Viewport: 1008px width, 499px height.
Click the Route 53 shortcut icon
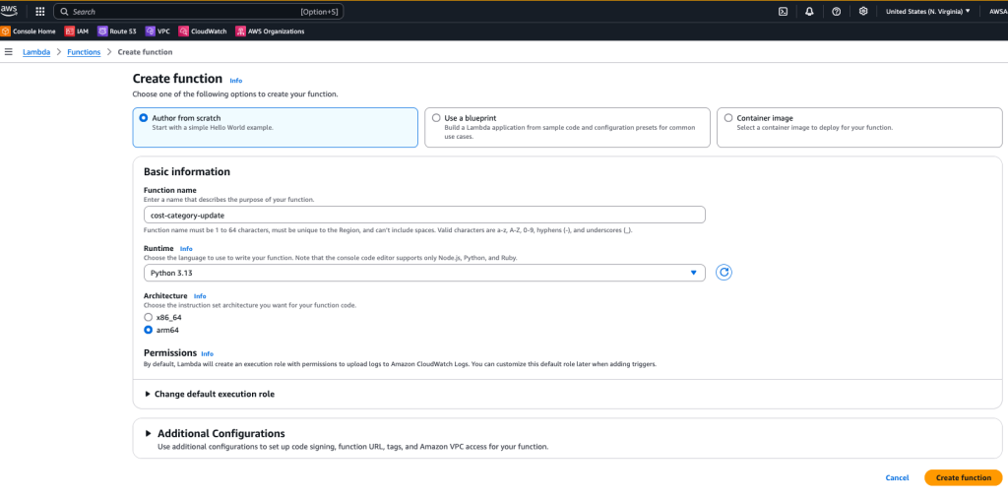(x=102, y=31)
